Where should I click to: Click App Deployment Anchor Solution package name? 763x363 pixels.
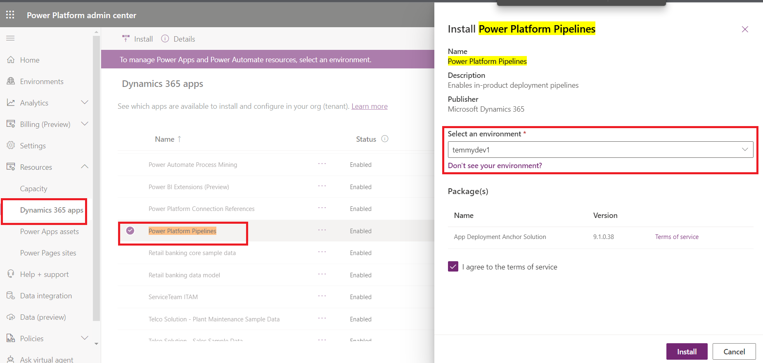500,237
